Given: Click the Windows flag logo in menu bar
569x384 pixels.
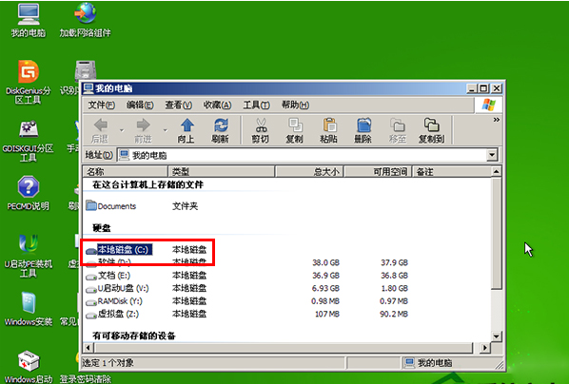Looking at the screenshot, I should [488, 106].
